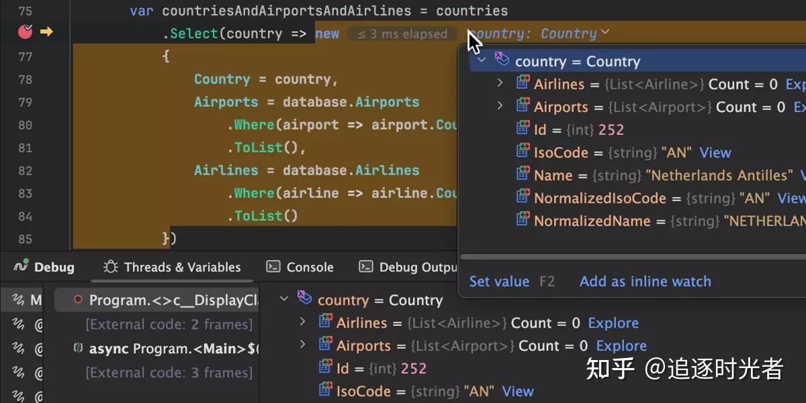Open the country: Country inline value dropdown
This screenshot has height=403, width=806.
coord(603,32)
